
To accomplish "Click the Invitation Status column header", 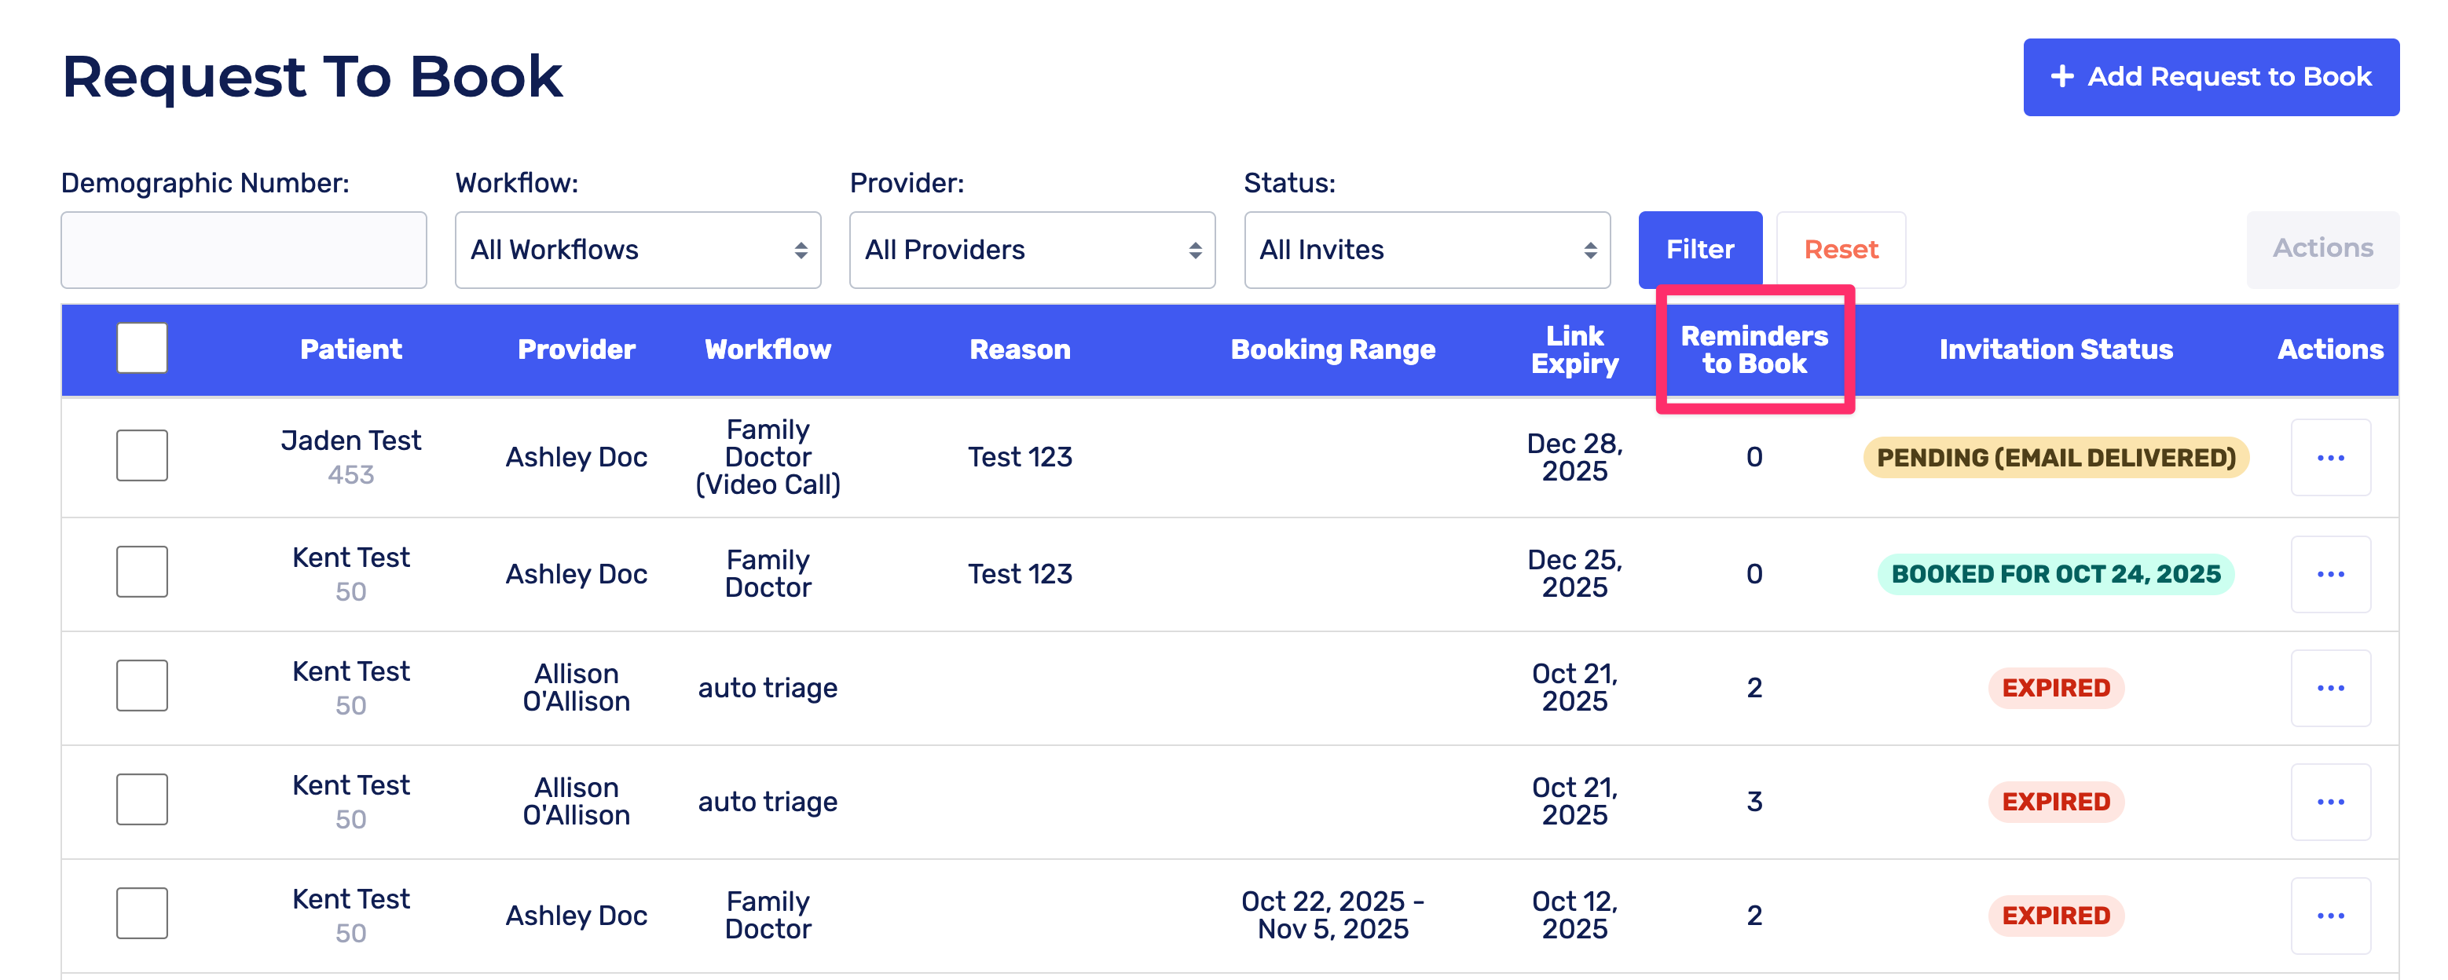I will [2054, 349].
